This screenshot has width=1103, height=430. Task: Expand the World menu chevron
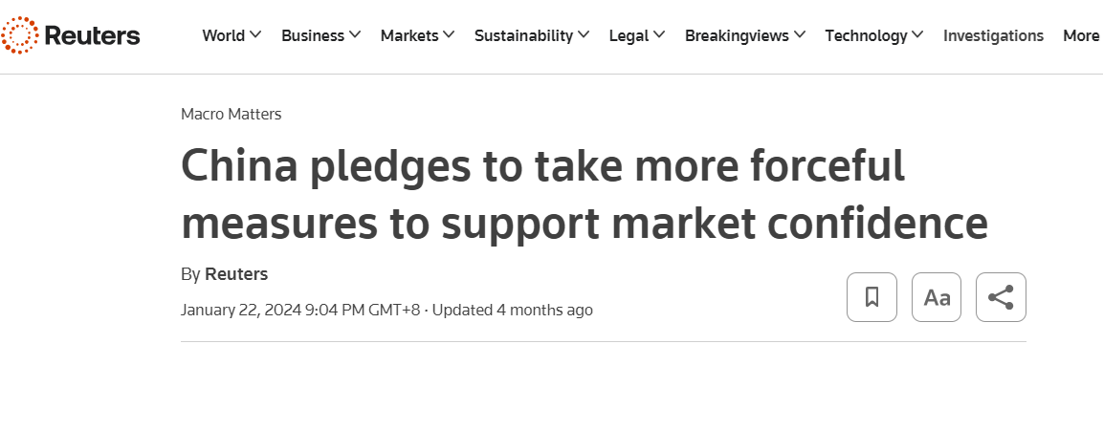point(255,35)
